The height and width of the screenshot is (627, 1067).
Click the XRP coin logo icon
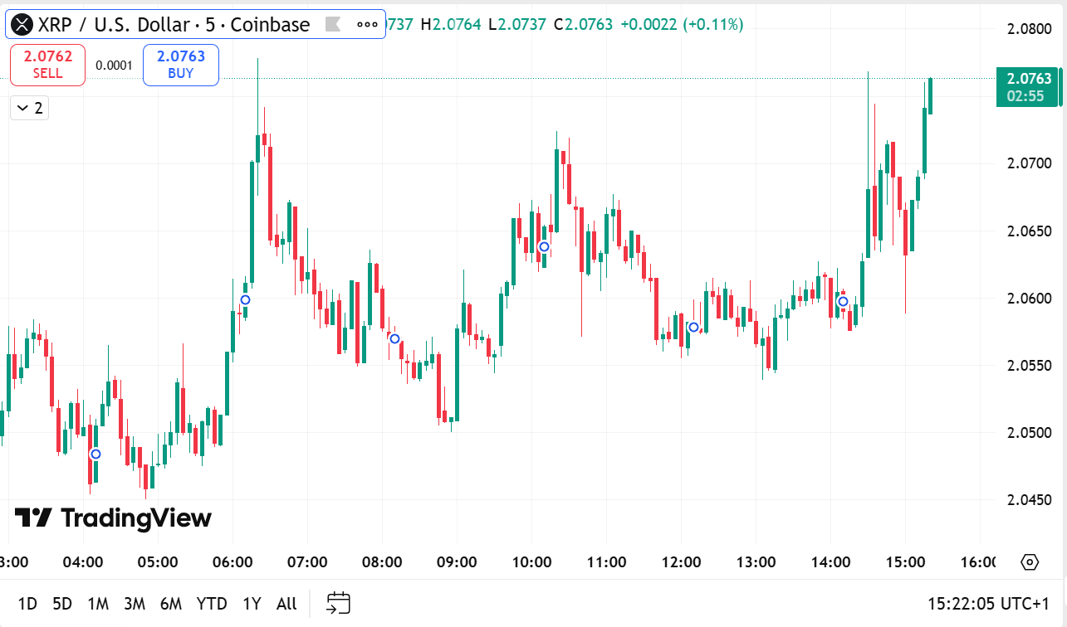tap(23, 25)
